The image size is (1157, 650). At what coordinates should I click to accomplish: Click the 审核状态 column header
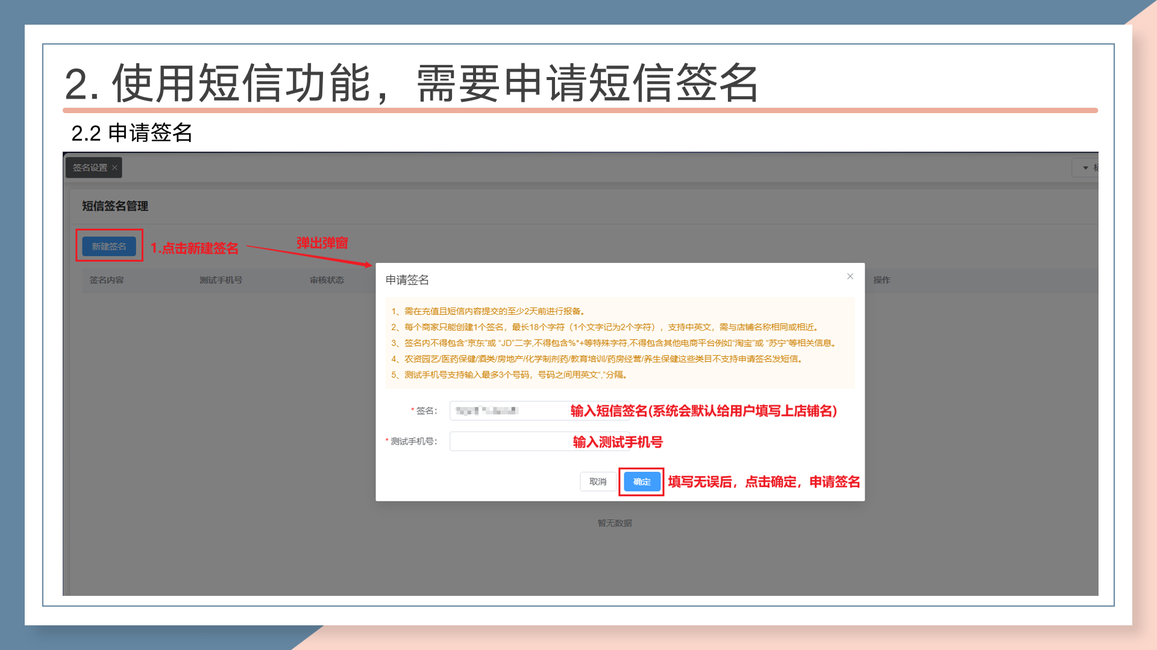point(327,280)
